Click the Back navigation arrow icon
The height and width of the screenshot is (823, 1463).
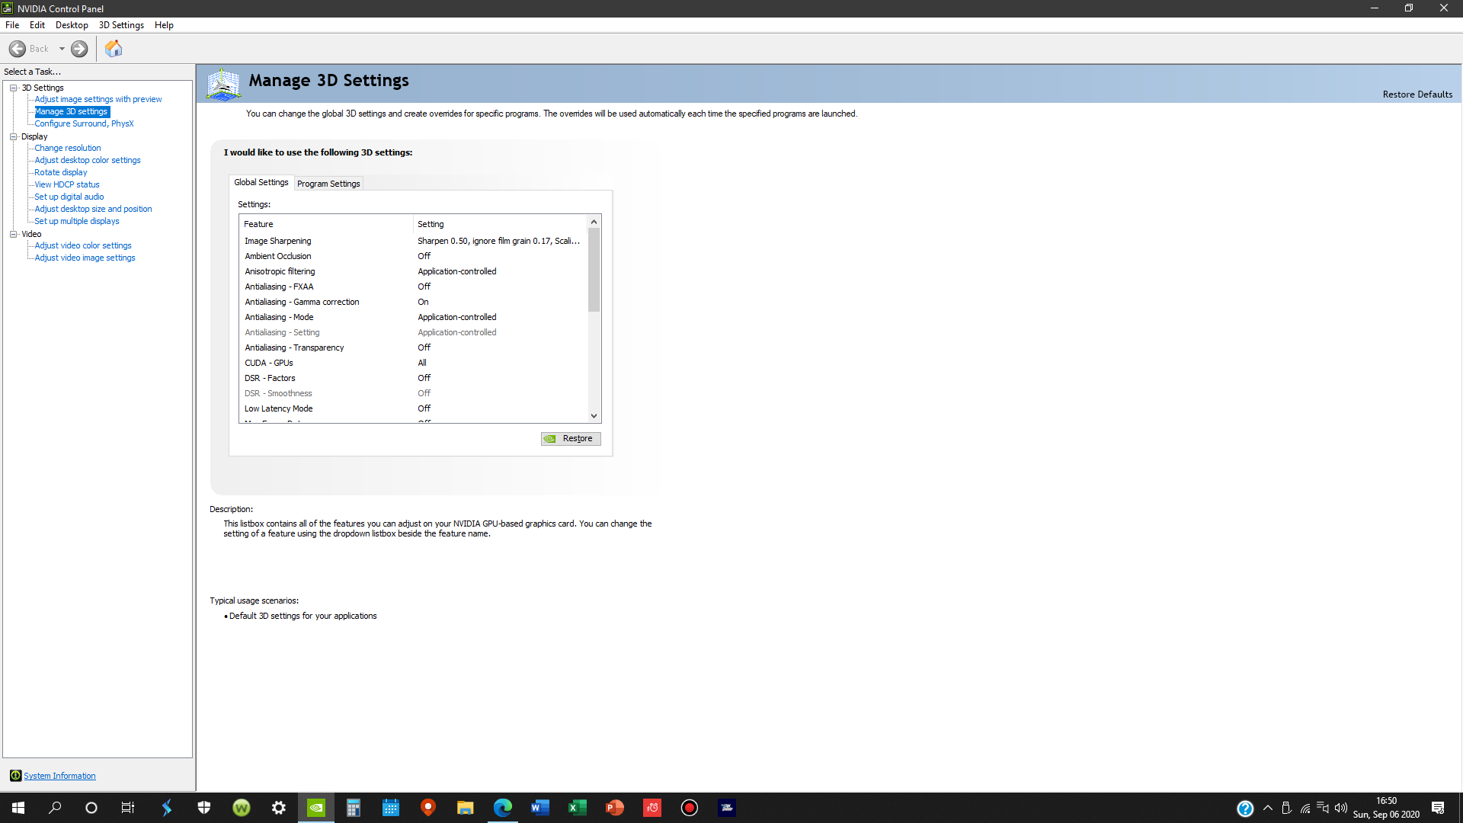click(x=18, y=49)
